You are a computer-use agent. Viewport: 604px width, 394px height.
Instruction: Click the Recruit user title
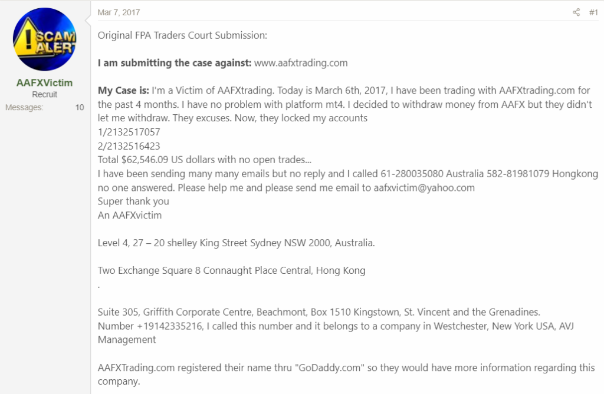tap(45, 94)
